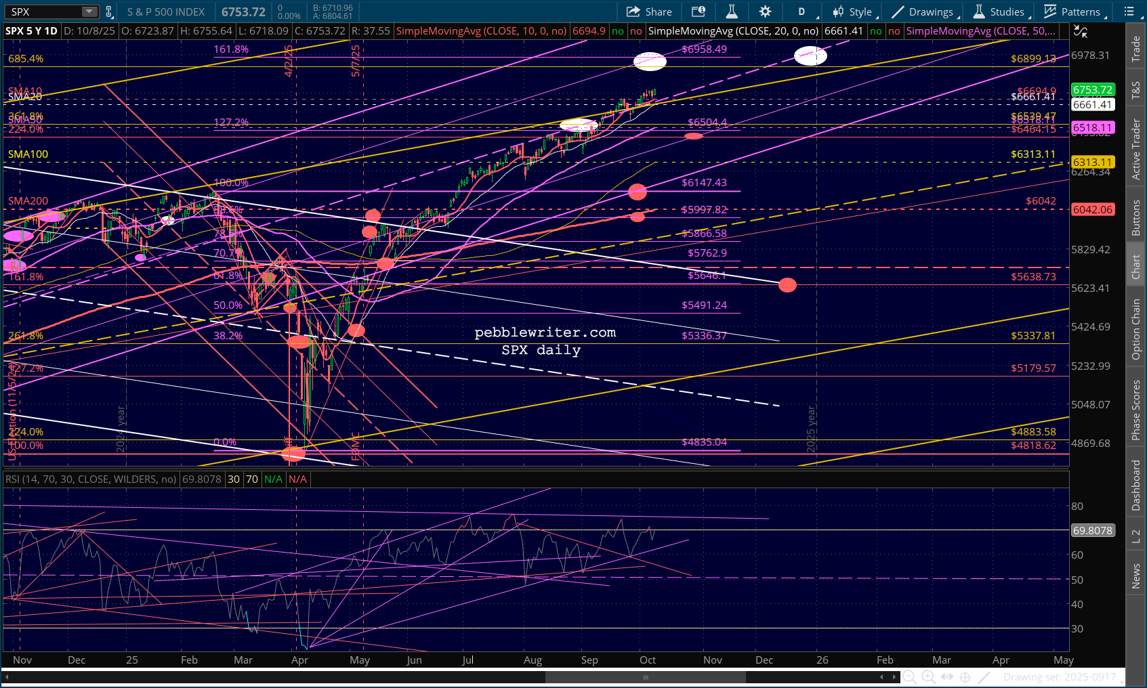Select the line drawing tool icon
Screen dimensions: 1147x688
pos(984,676)
